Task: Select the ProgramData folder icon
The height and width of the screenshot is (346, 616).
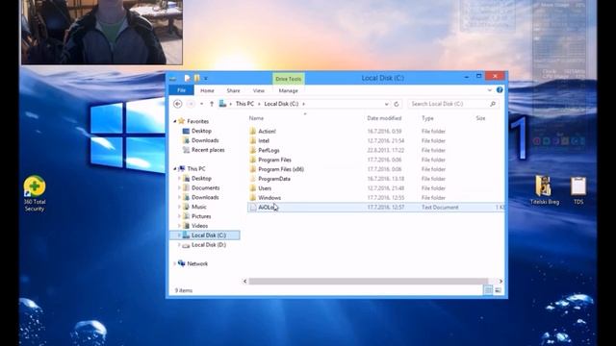Action: pyautogui.click(x=253, y=179)
